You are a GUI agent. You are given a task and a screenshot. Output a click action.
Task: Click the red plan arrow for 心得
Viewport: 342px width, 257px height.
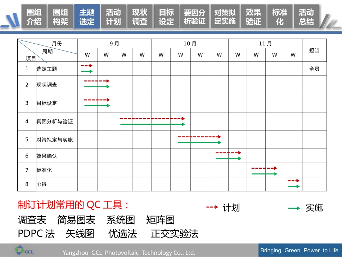click(x=293, y=181)
